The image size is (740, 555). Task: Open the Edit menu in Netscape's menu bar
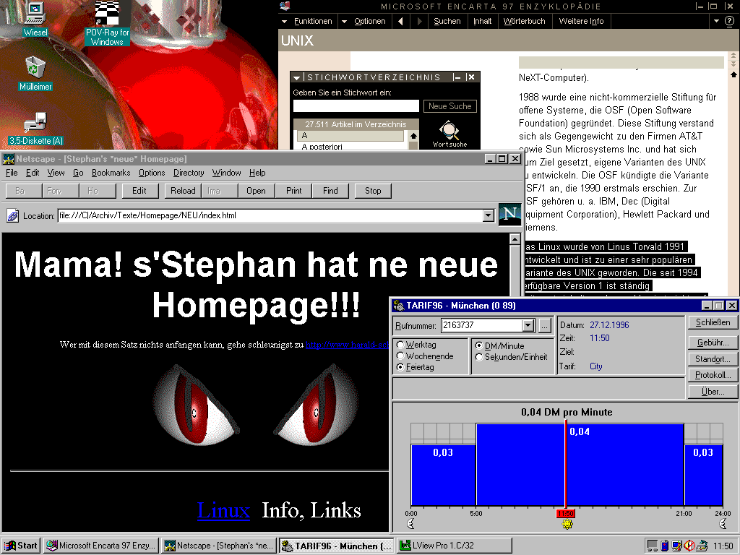point(33,173)
